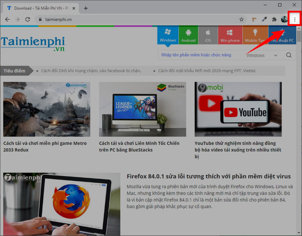Image resolution: width=302 pixels, height=236 pixels.
Task: Click the scrollbar up arrow
Action: pyautogui.click(x=299, y=28)
